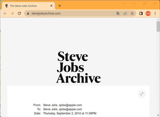
Task: Click the browser back arrow
Action: click(5, 13)
